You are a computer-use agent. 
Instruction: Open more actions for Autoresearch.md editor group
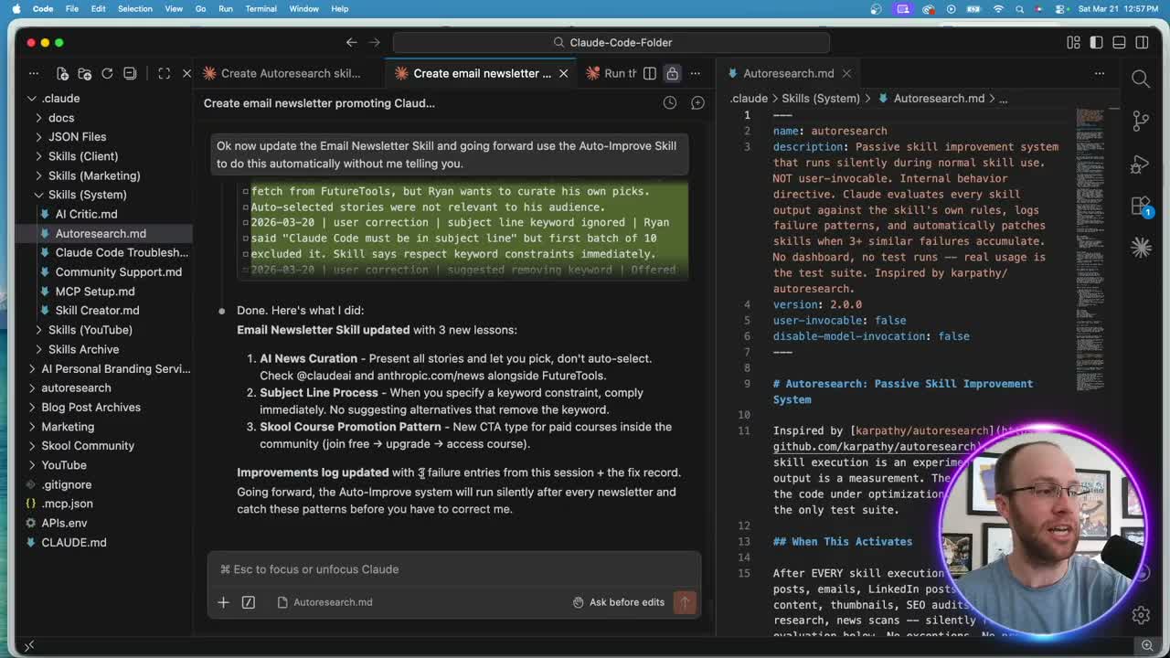1100,73
